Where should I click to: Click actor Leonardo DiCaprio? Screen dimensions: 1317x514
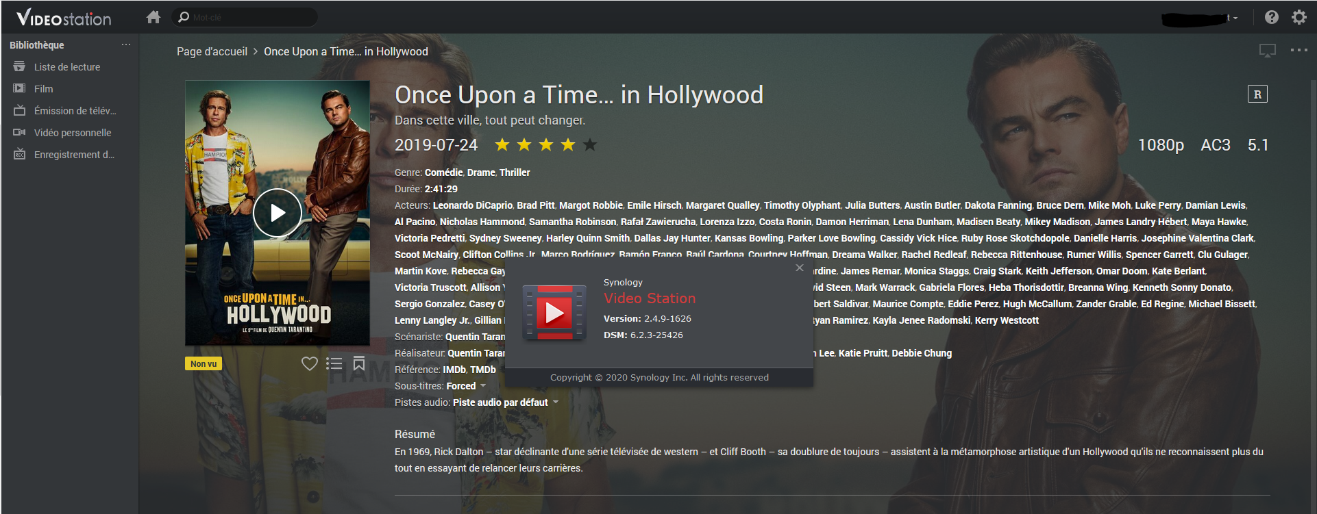[473, 205]
